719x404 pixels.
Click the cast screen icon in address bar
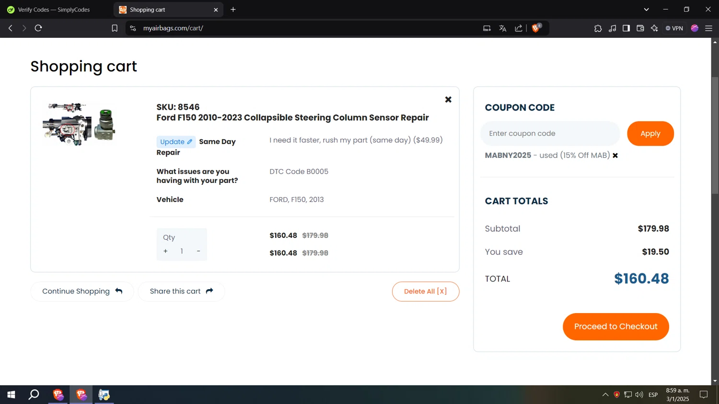pyautogui.click(x=487, y=28)
